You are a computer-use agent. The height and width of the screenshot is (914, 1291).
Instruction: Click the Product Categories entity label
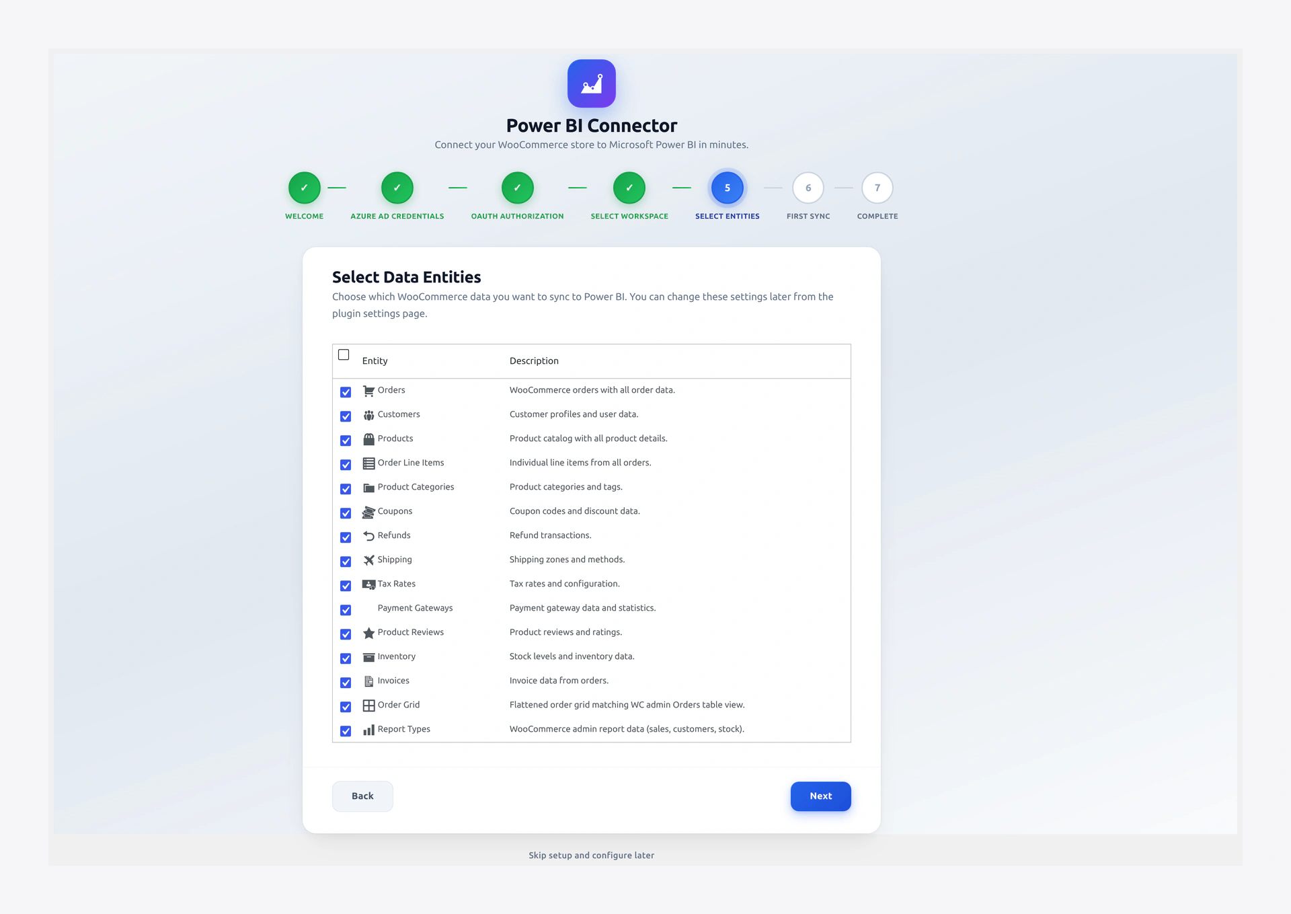[416, 487]
